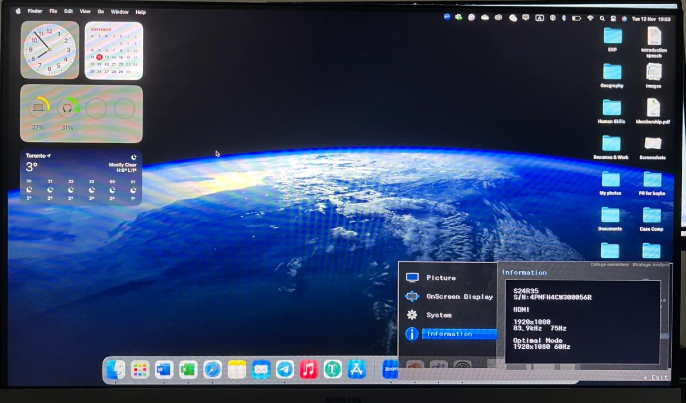
Task: Launch Music from the Dock
Action: (x=309, y=370)
